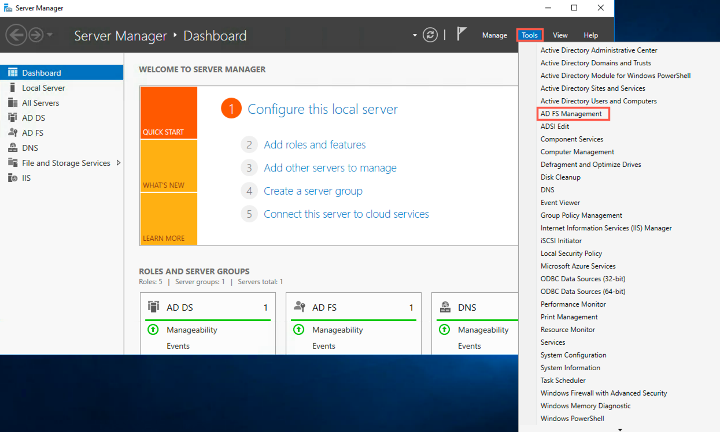Open the notifications flag icon

pyautogui.click(x=462, y=34)
